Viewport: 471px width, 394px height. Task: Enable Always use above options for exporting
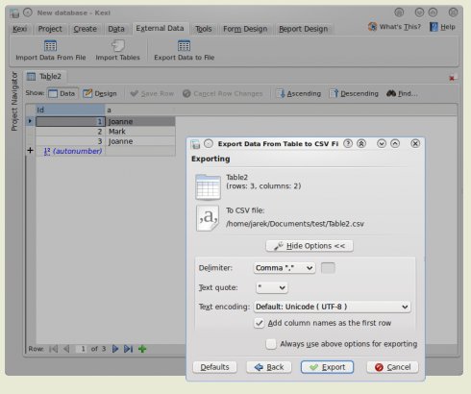coord(271,344)
